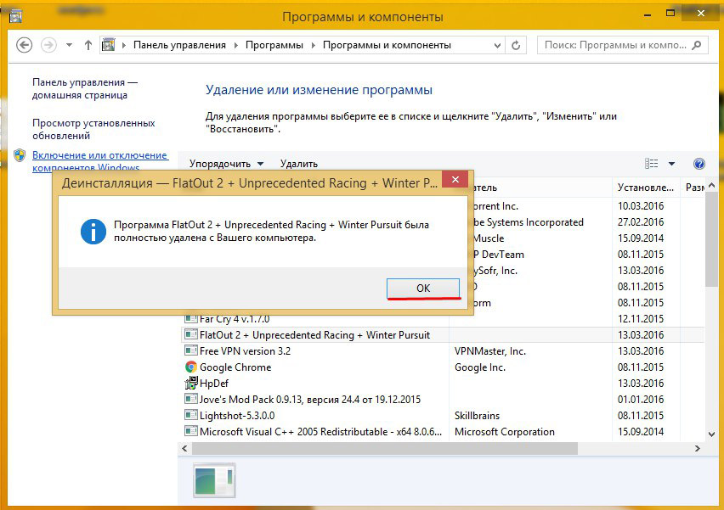Click the horizontal scrollbar right arrow
Screen dimensions: 724x510
click(698, 448)
